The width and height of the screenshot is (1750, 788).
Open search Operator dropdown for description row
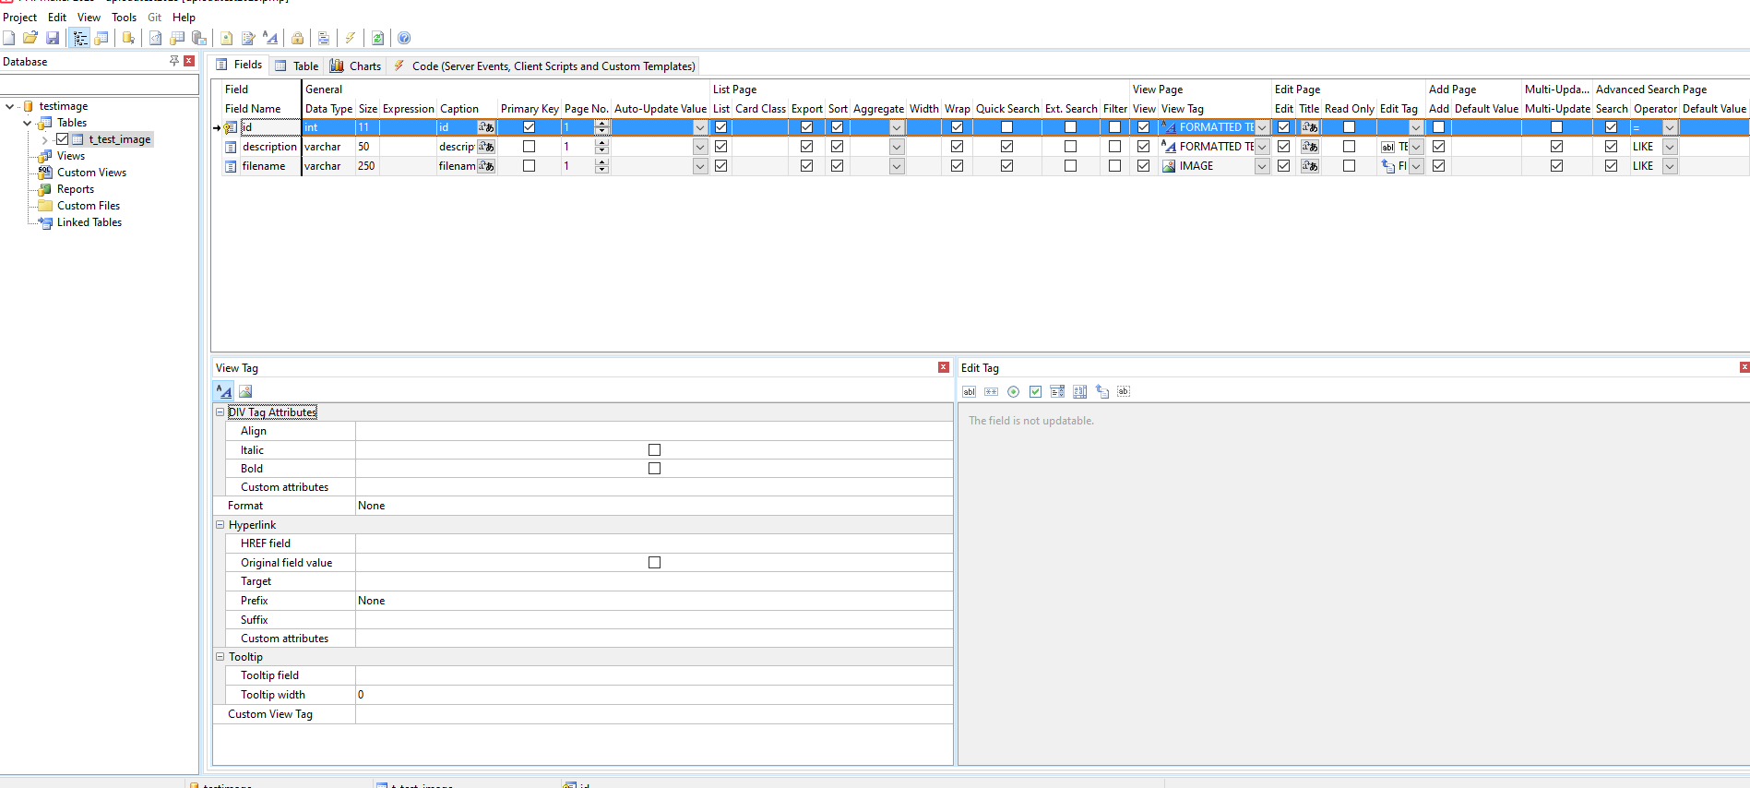tap(1670, 147)
